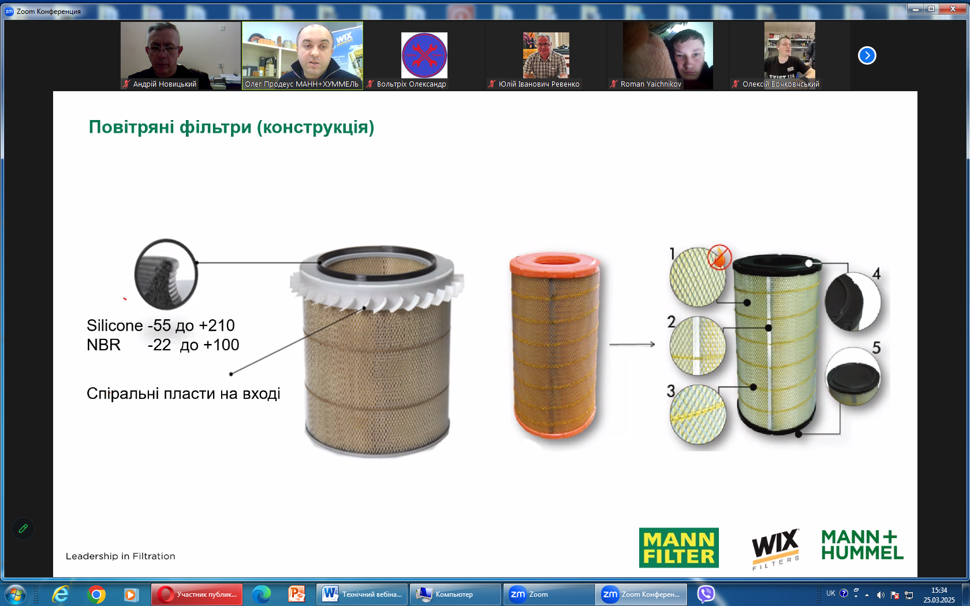This screenshot has width=970, height=606.
Task: Show next participants with the blue arrow
Action: click(x=867, y=55)
